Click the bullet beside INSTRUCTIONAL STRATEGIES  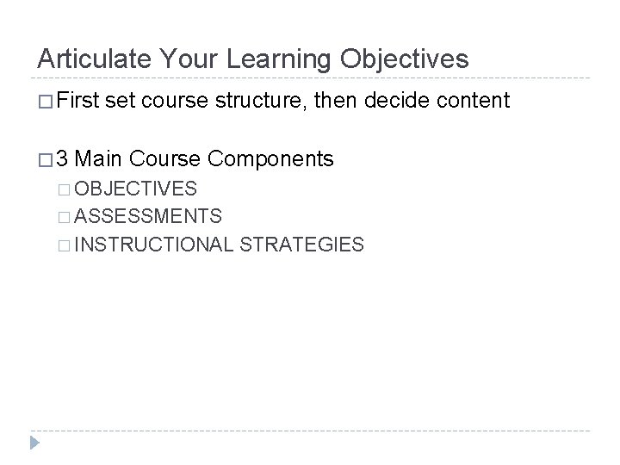pos(62,245)
